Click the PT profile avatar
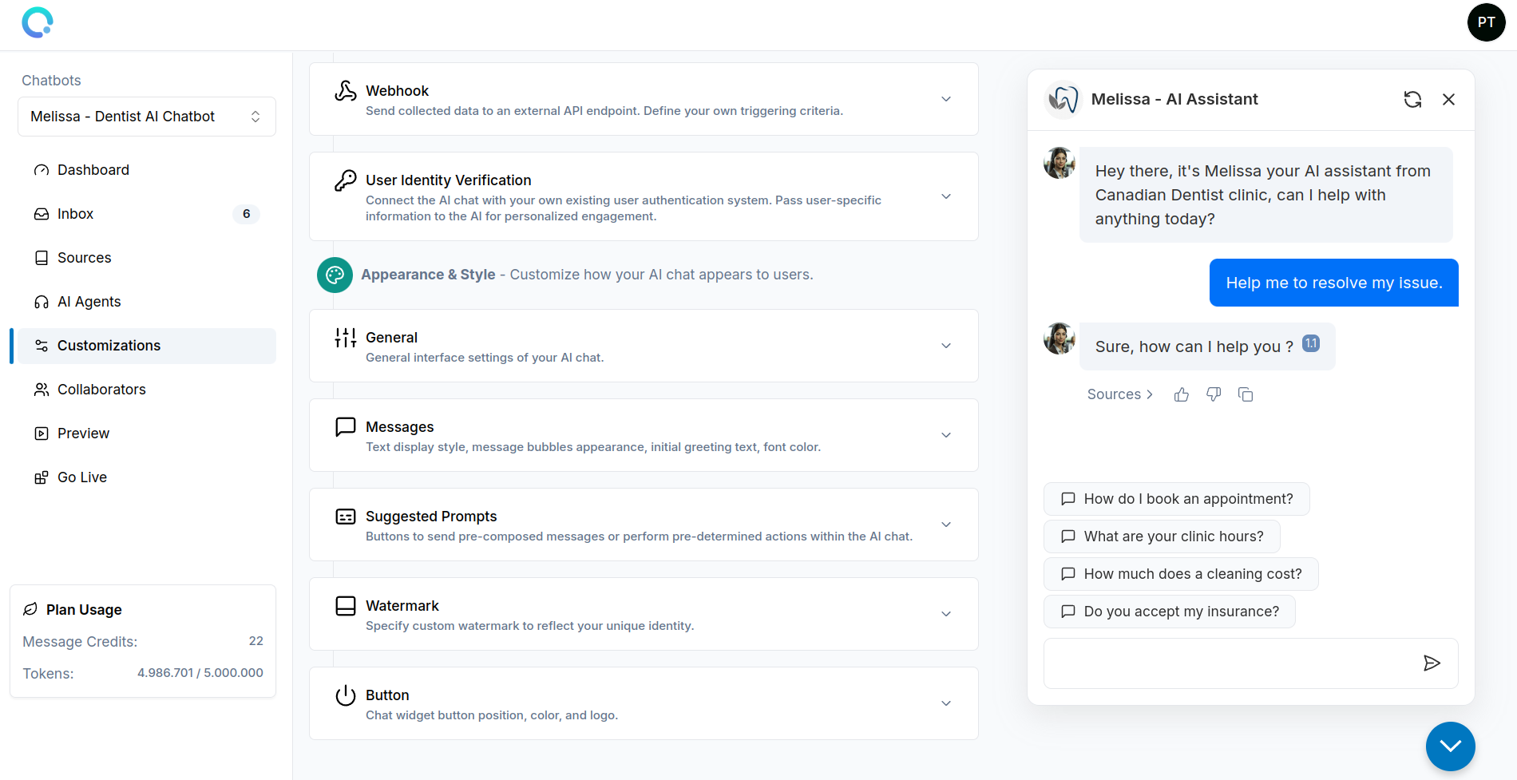The width and height of the screenshot is (1517, 780). click(x=1486, y=22)
